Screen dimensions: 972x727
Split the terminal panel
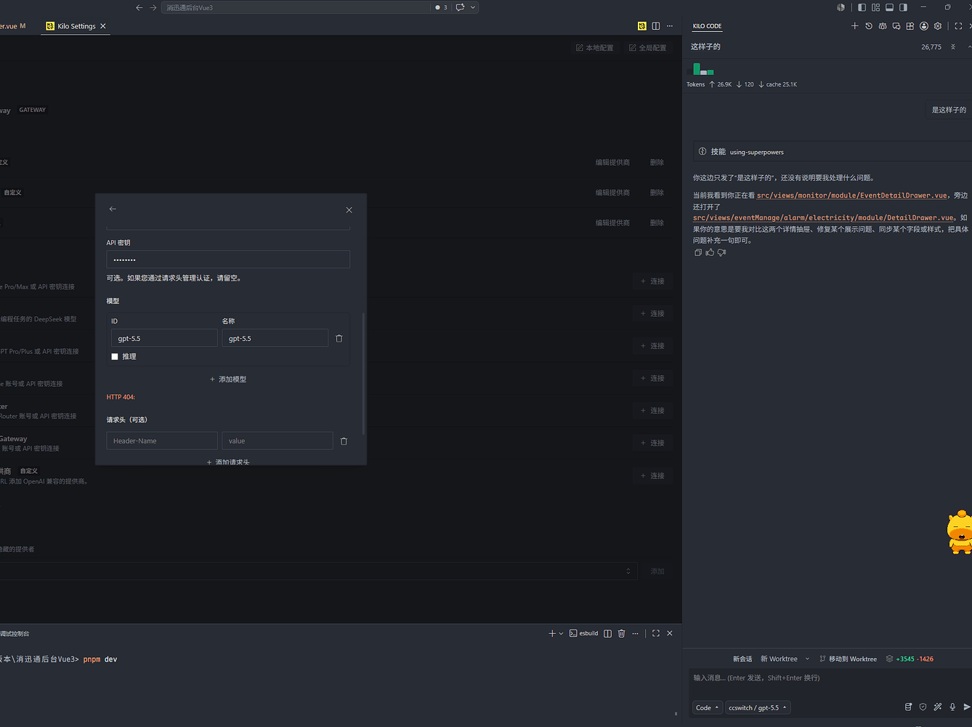coord(607,633)
